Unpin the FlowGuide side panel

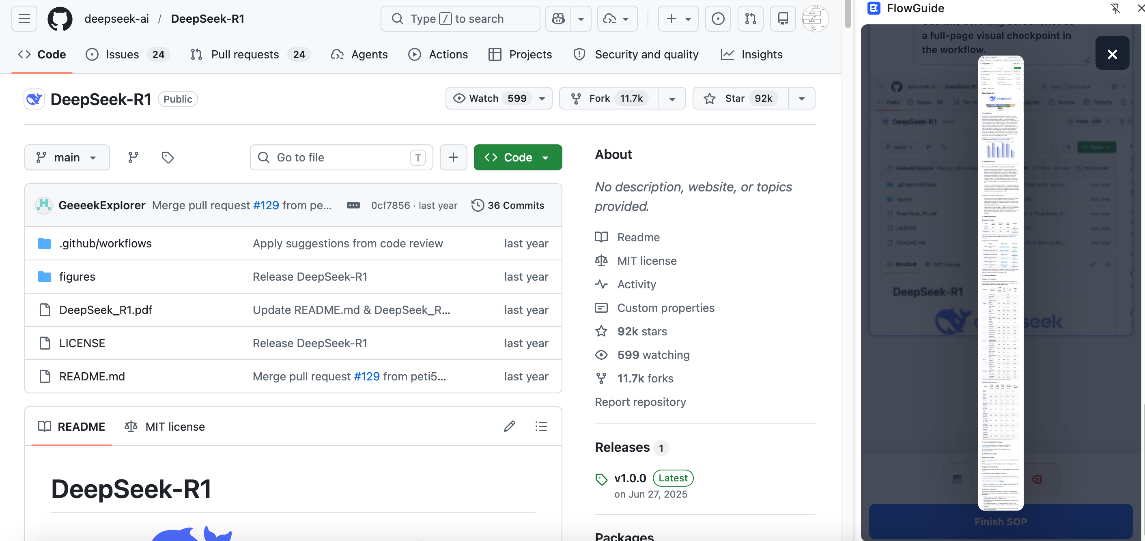[1115, 8]
